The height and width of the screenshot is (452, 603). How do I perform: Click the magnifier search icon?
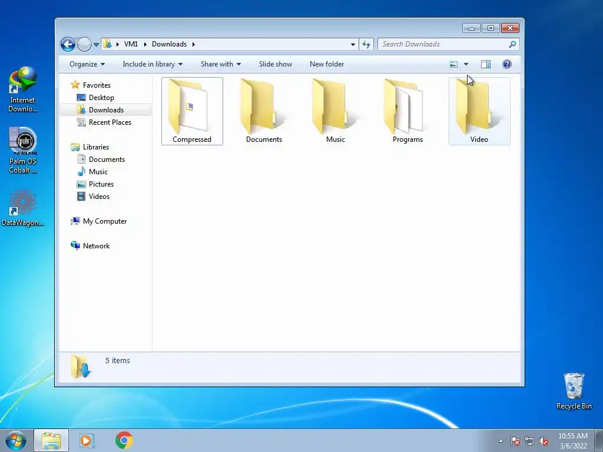click(x=512, y=44)
